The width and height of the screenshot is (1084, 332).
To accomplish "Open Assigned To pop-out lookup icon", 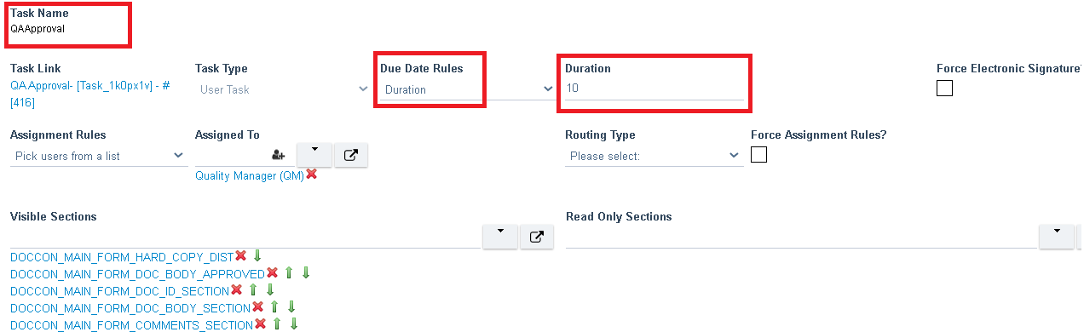I will (x=351, y=155).
